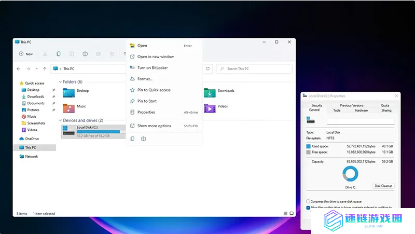This screenshot has width=415, height=234.
Task: Go back with the left arrow
Action: click(19, 69)
